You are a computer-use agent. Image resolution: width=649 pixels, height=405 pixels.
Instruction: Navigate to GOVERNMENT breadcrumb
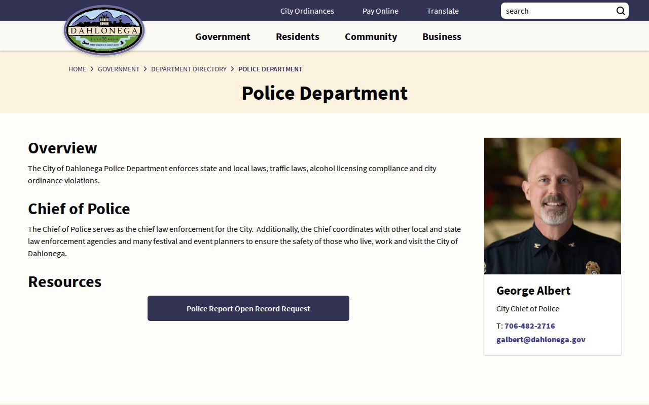(x=119, y=69)
